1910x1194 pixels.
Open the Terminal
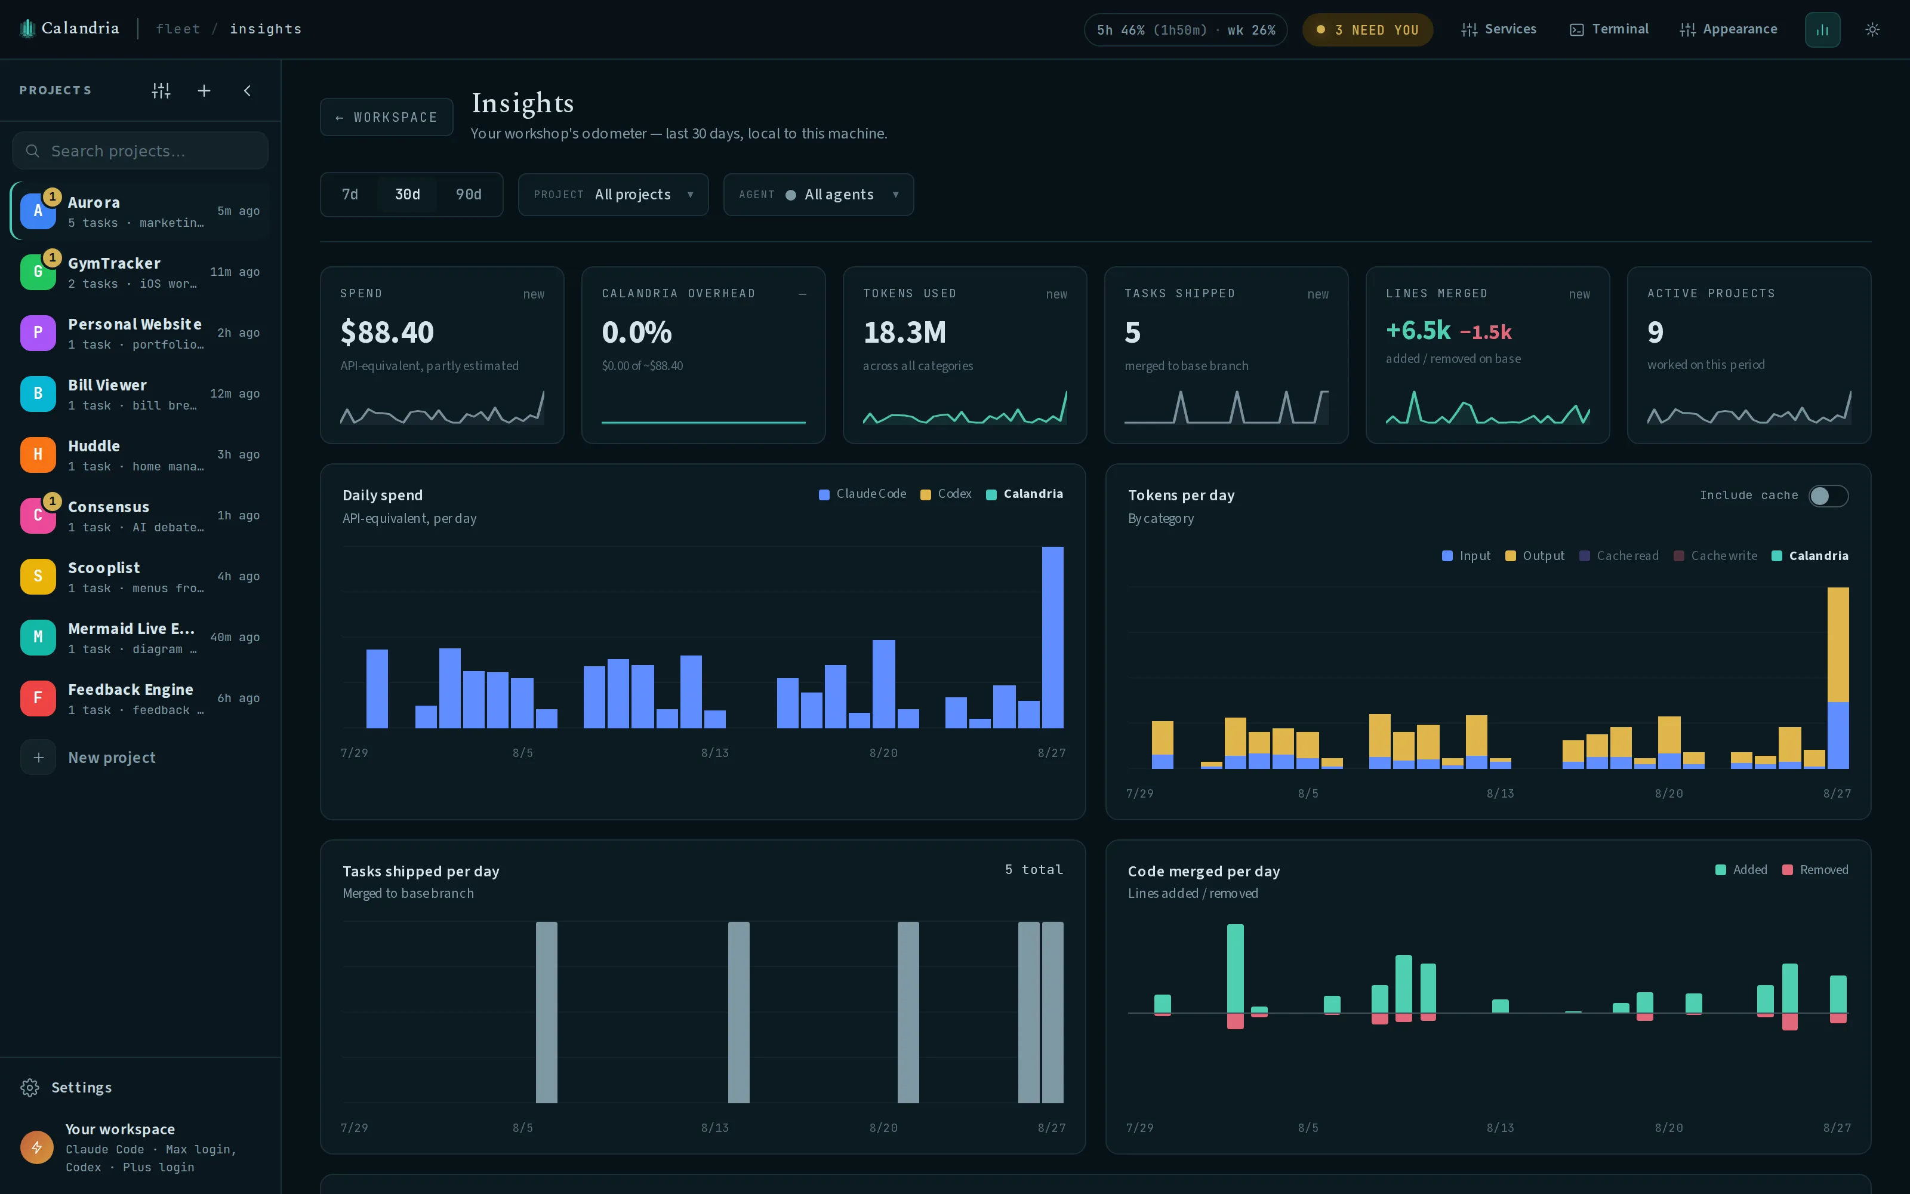click(1609, 29)
